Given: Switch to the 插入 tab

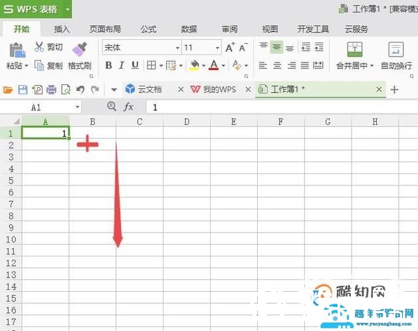Looking at the screenshot, I should click(62, 29).
